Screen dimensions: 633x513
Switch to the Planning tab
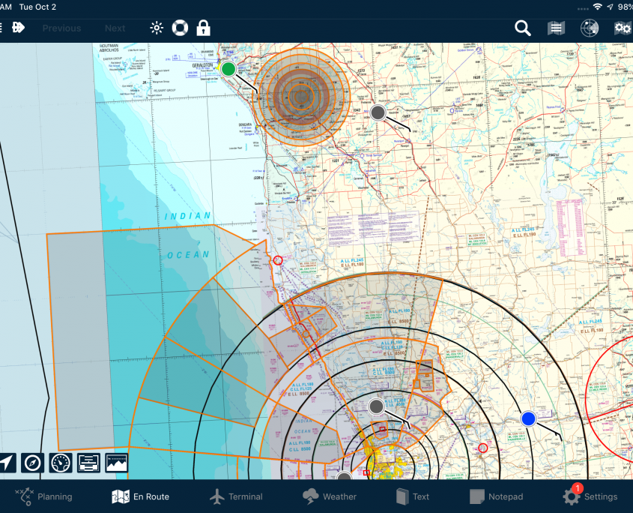pyautogui.click(x=43, y=496)
